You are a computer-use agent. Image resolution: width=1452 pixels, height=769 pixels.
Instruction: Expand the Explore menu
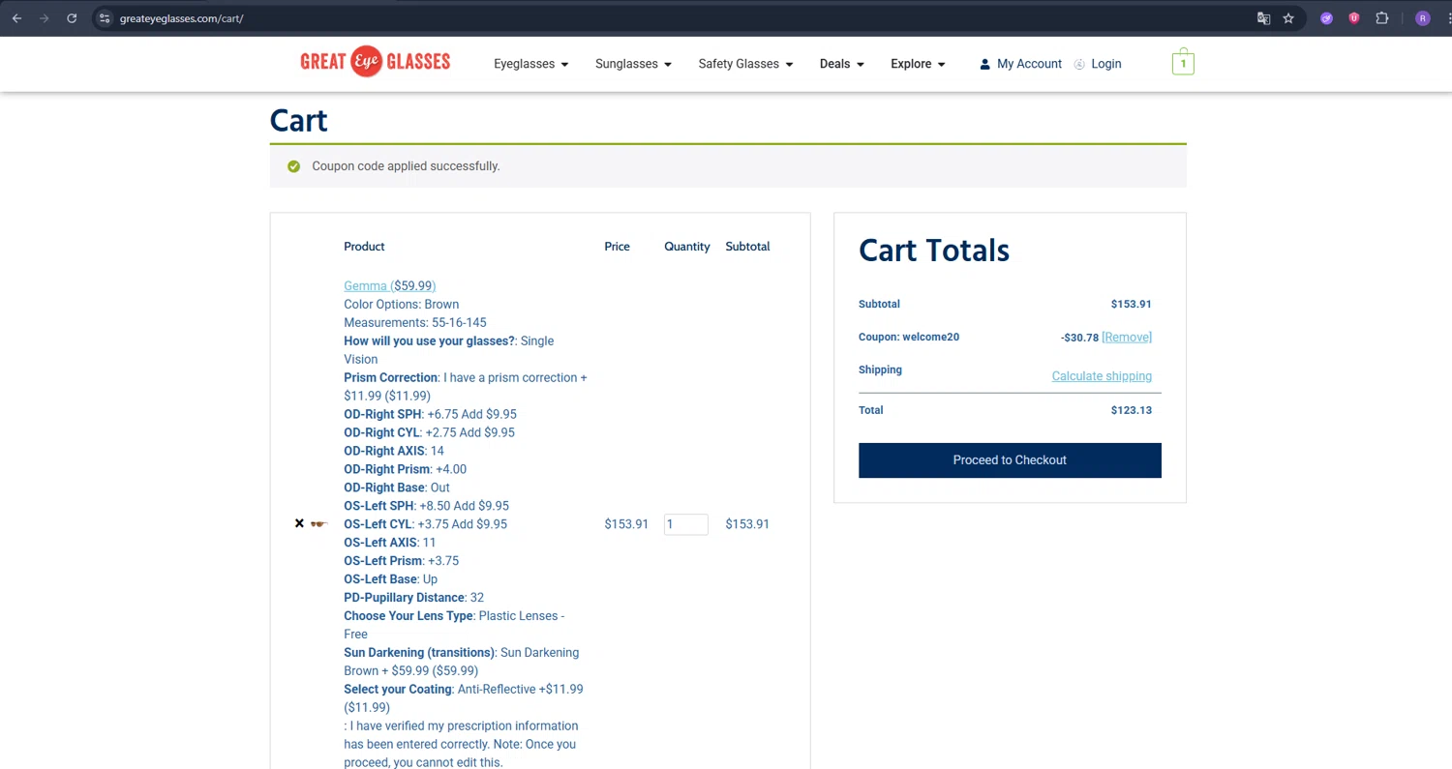pos(918,64)
